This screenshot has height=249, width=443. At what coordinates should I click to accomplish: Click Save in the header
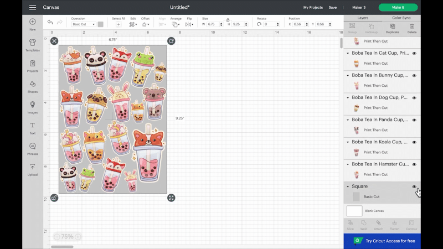point(333,7)
